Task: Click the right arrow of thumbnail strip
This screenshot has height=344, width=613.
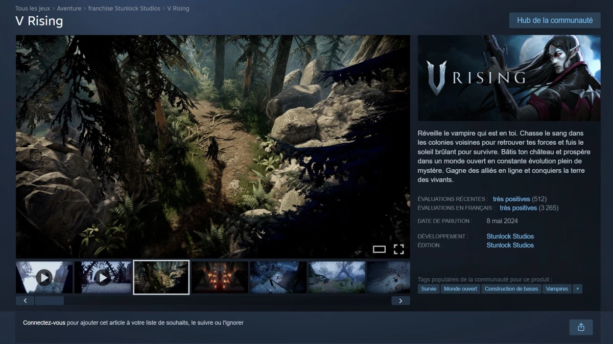Action: point(400,301)
